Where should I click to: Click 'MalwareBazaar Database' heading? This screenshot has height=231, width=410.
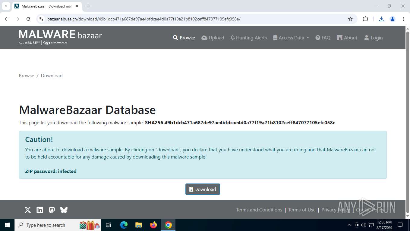coord(87,110)
